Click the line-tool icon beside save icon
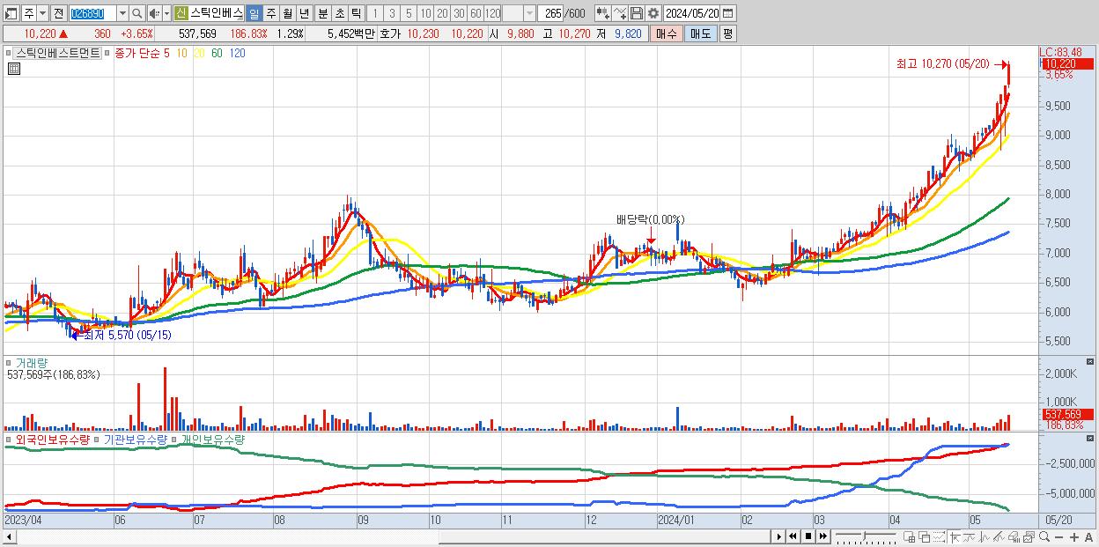 (619, 13)
